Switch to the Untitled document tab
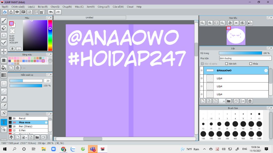The width and height of the screenshot is (273, 153). (x=90, y=18)
